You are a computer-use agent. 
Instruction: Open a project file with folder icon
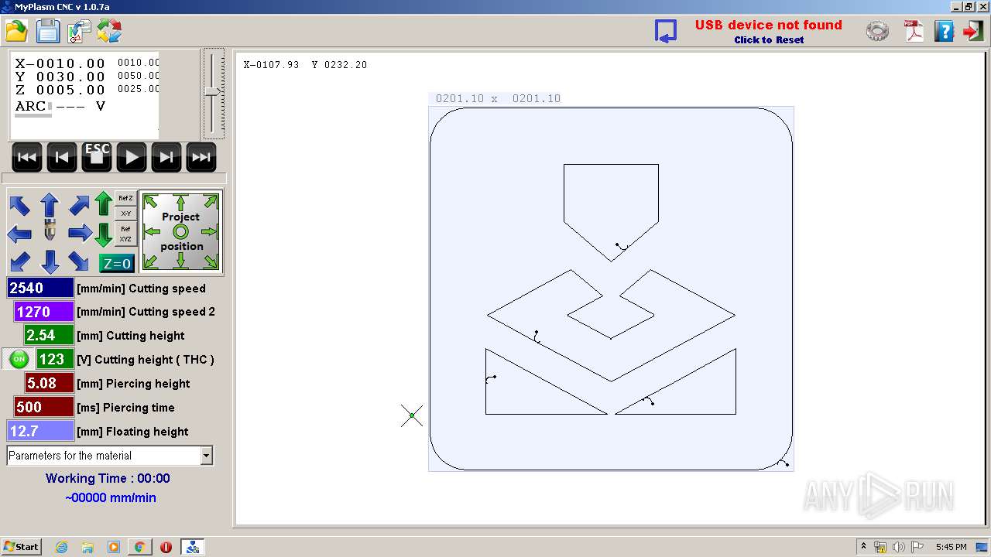tap(16, 31)
